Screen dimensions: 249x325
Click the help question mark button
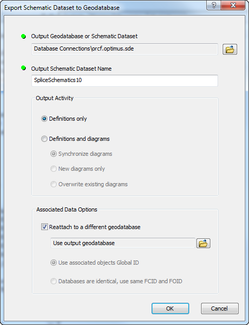213,5
